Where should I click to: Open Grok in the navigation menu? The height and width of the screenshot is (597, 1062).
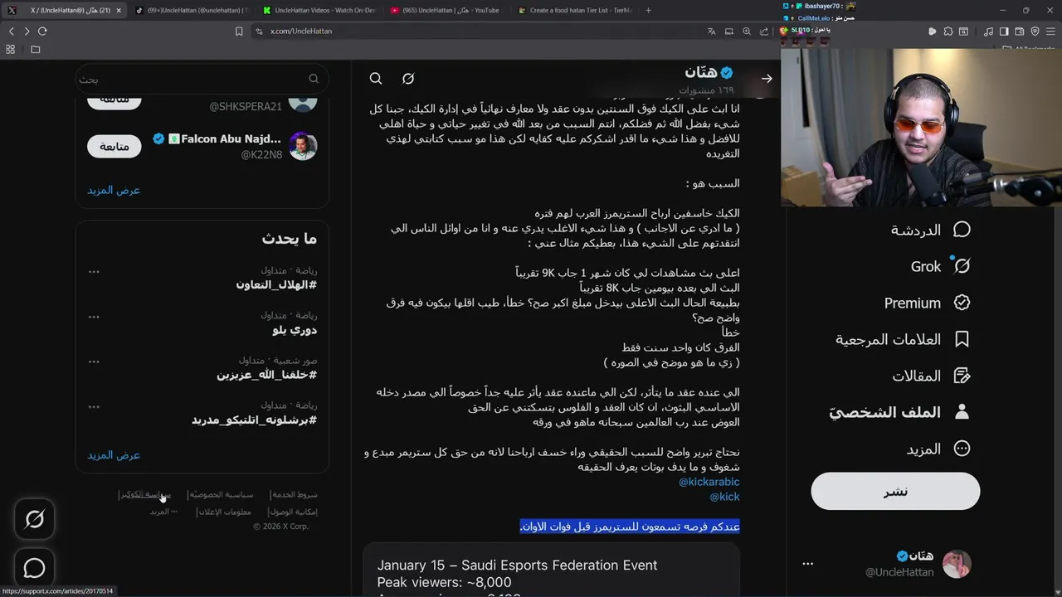click(x=940, y=266)
